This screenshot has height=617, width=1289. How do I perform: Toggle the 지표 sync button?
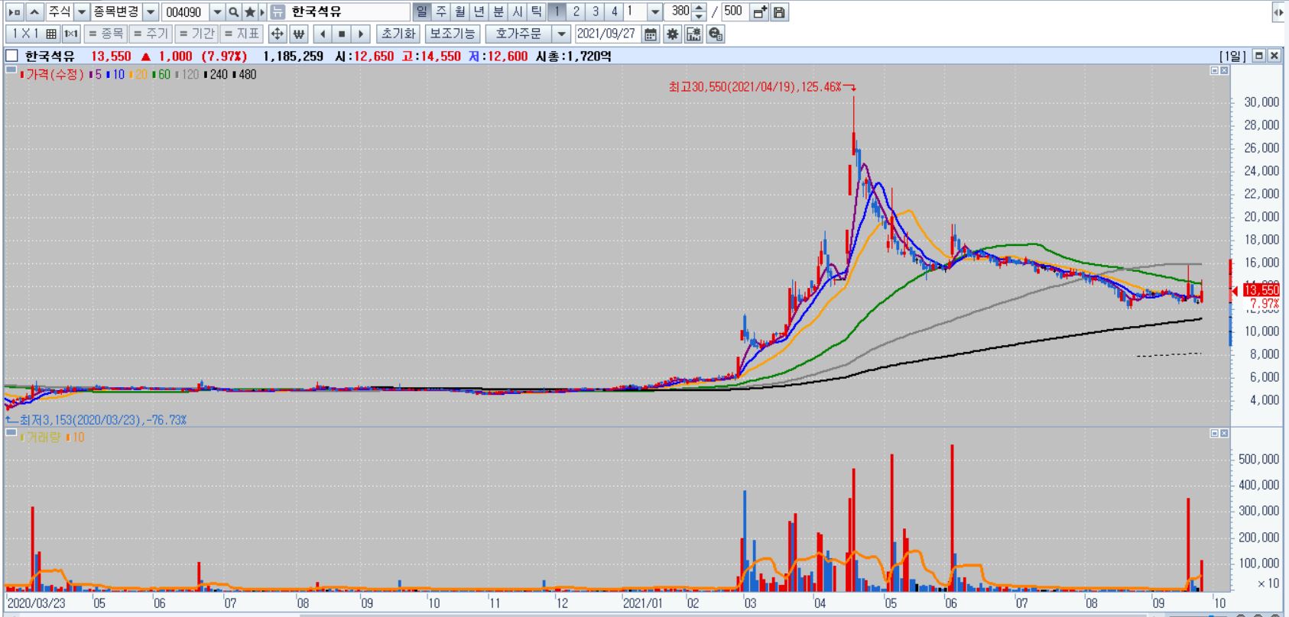pos(241,34)
